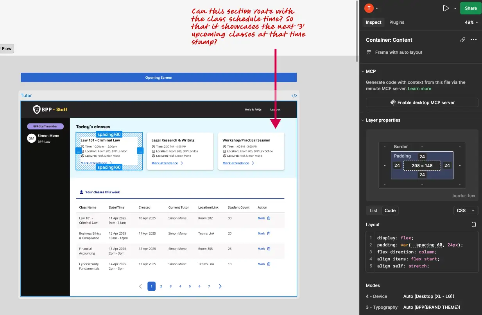Click the green Share button
The width and height of the screenshot is (482, 315).
(471, 8)
